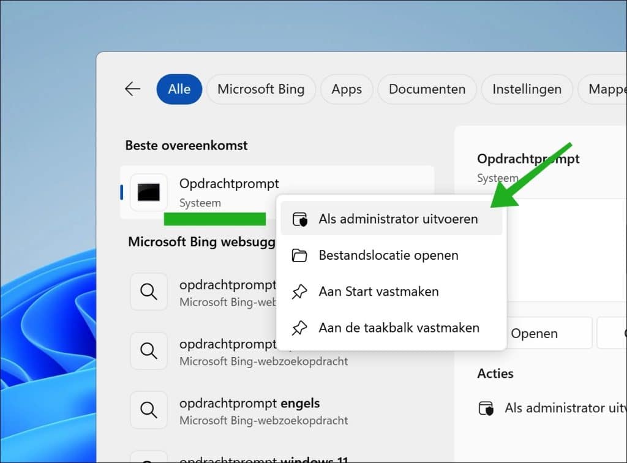627x463 pixels.
Task: Choose Aan Start vastmaken menu entry
Action: [x=391, y=292]
